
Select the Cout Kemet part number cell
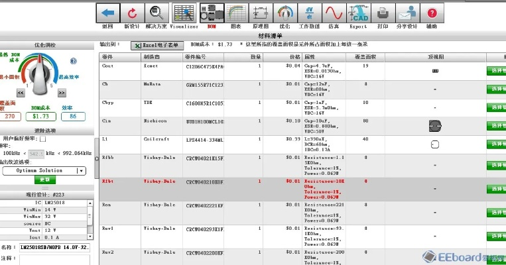203,72
